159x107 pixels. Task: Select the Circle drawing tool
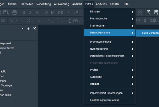(x=28, y=20)
